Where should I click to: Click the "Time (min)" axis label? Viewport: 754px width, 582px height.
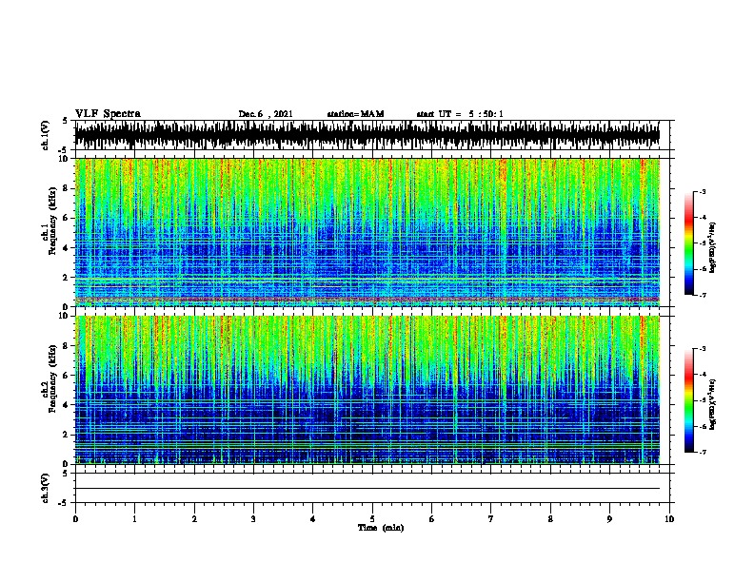[381, 528]
